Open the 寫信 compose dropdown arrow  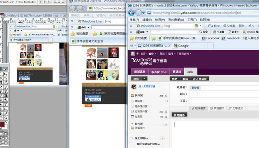[144, 79]
